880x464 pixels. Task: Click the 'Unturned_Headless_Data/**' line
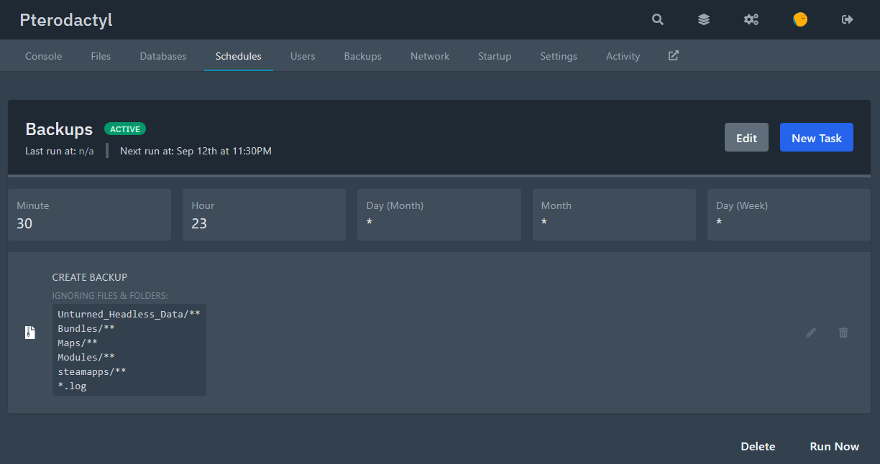tap(129, 314)
